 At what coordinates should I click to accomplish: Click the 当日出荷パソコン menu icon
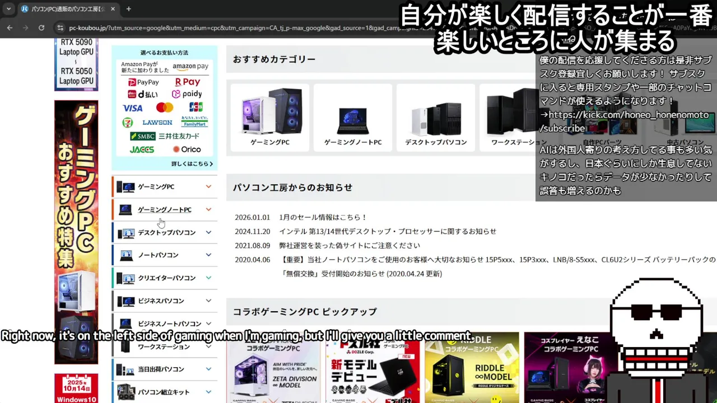coord(125,369)
